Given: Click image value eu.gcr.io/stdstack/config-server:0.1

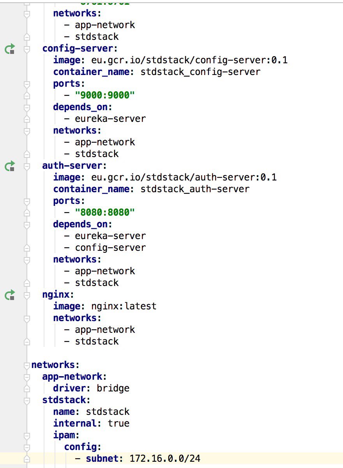Looking at the screenshot, I should [189, 60].
